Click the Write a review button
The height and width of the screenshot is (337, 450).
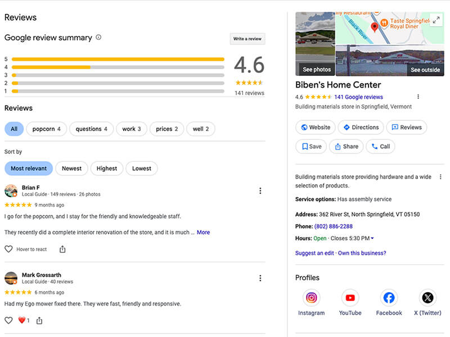[x=247, y=39]
